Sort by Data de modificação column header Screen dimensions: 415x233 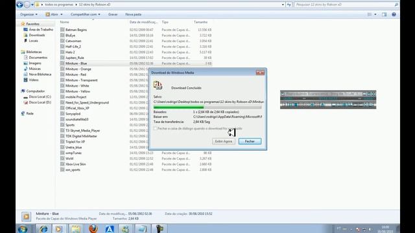144,22
